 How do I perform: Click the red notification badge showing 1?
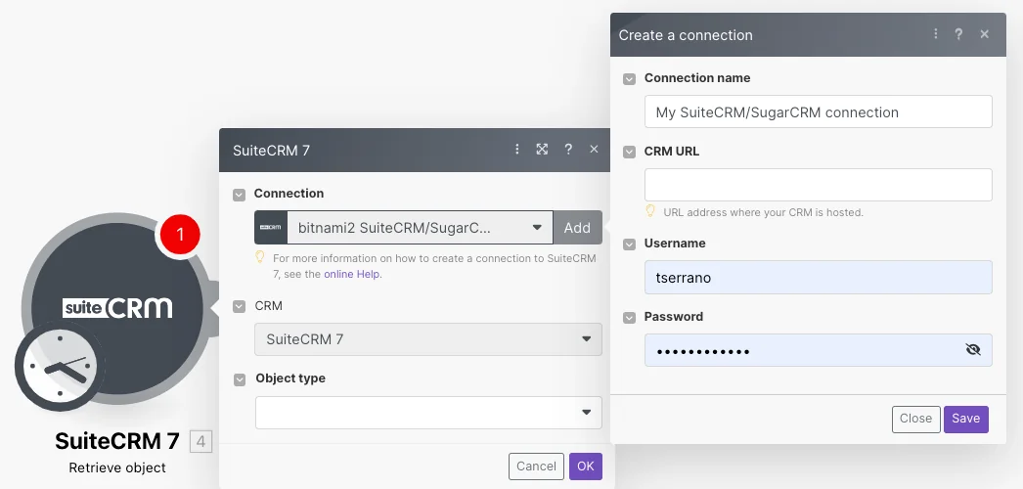click(x=180, y=234)
